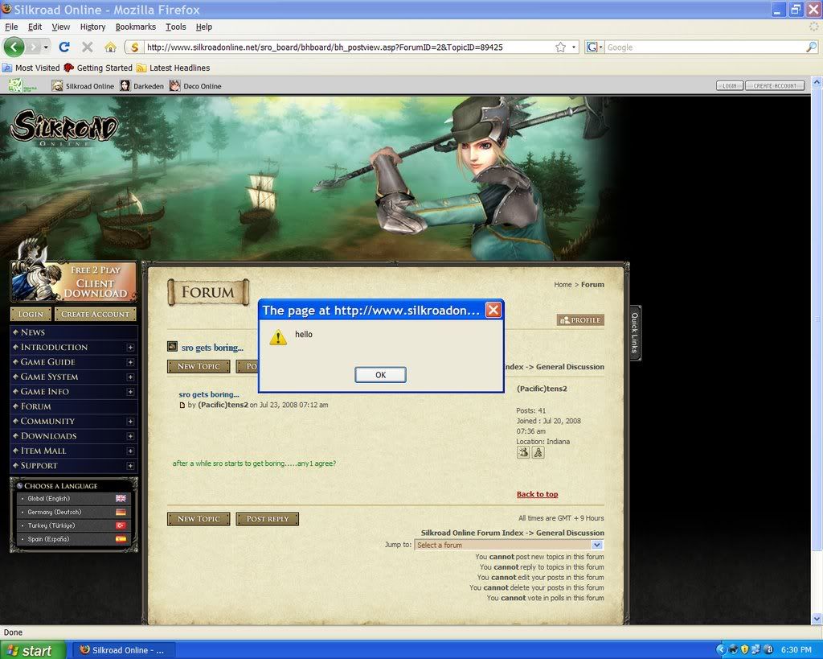Viewport: 823px width, 659px height.
Task: Open the Help menu
Action: (203, 27)
